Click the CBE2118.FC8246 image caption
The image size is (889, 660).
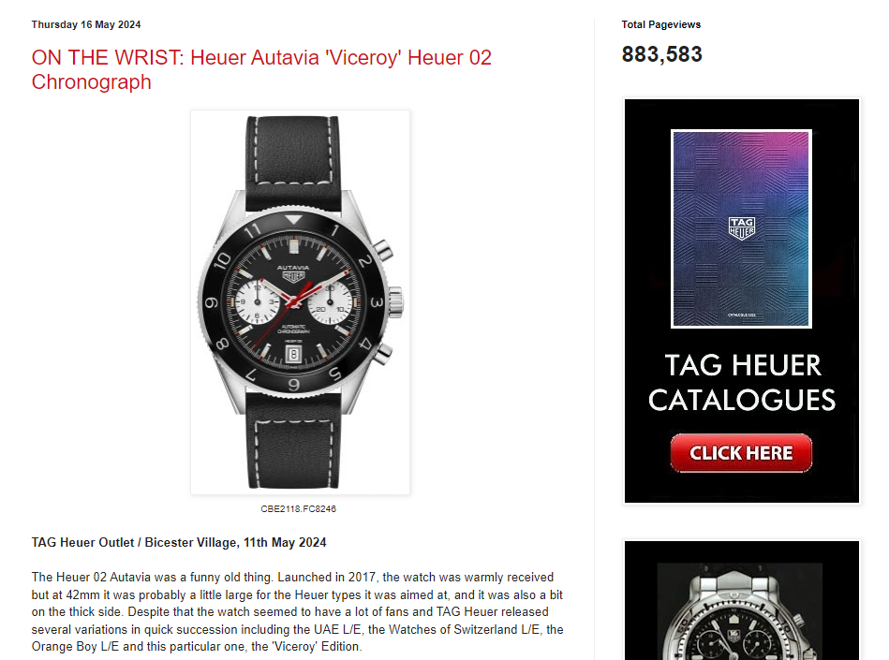click(x=298, y=508)
